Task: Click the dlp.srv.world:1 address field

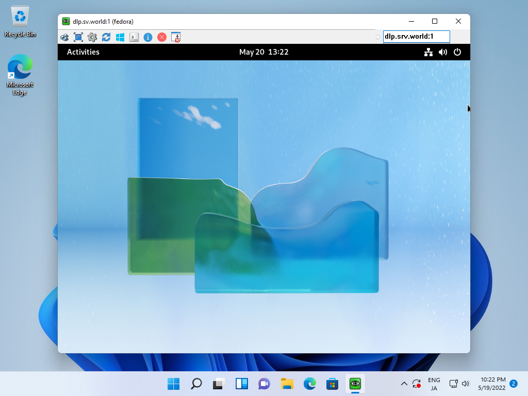Action: coord(416,37)
